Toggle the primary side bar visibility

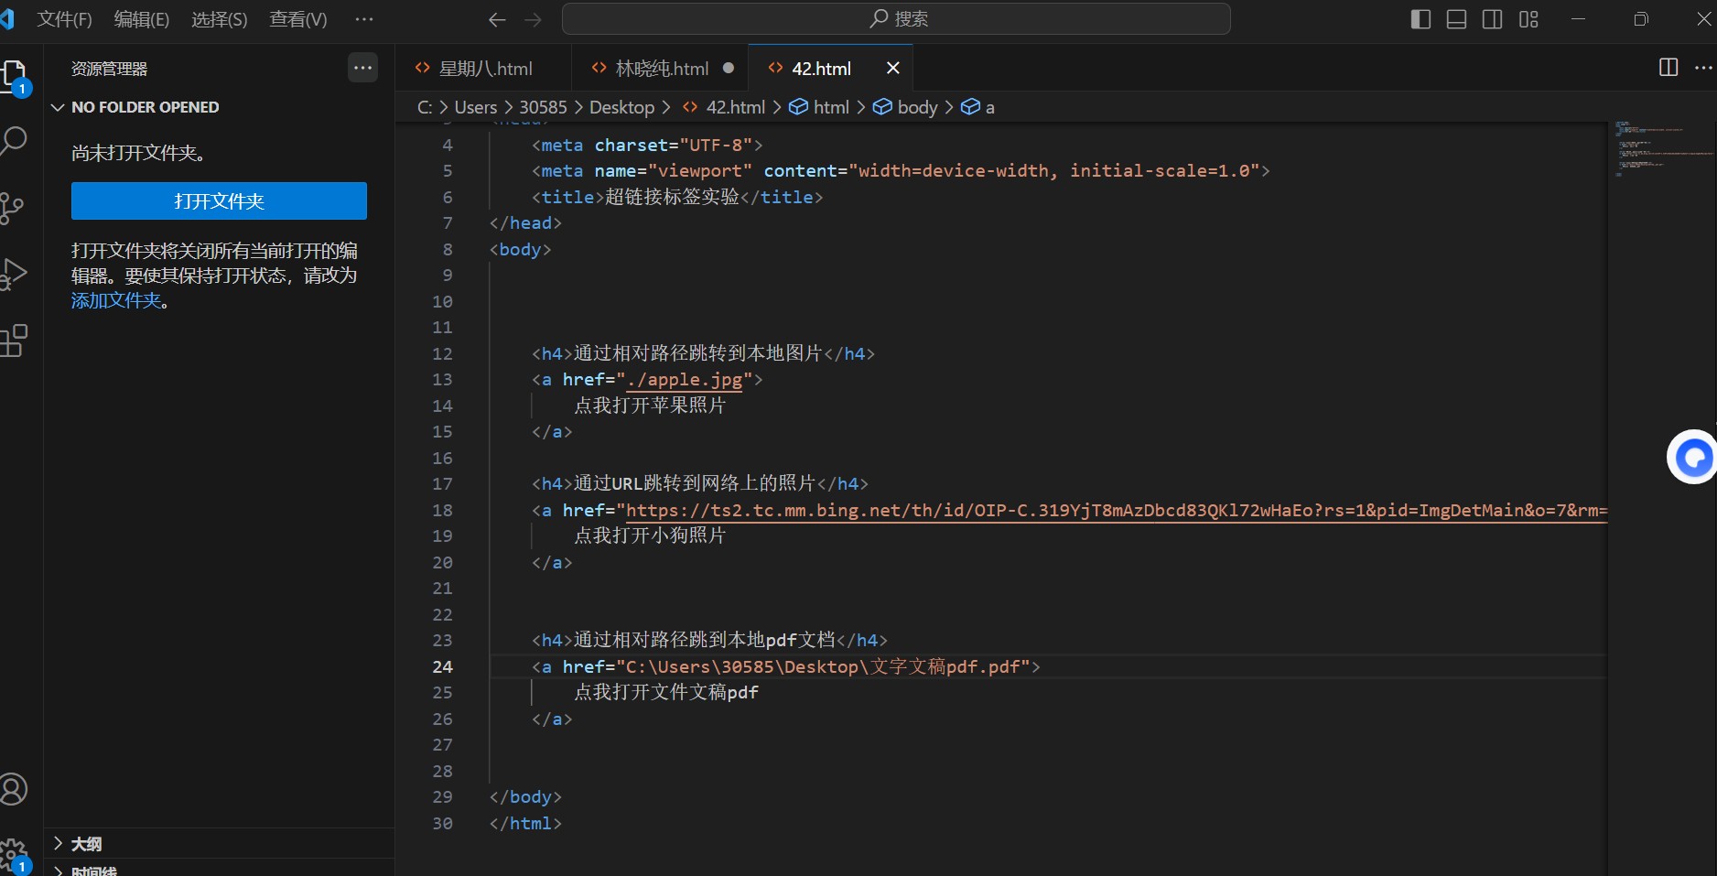(1420, 19)
